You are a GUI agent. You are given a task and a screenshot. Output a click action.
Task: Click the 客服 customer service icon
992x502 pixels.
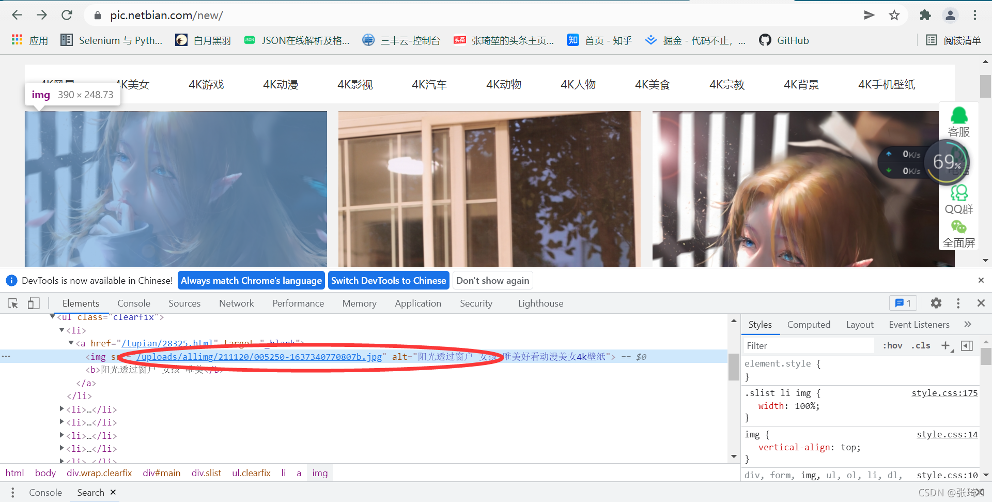point(959,121)
